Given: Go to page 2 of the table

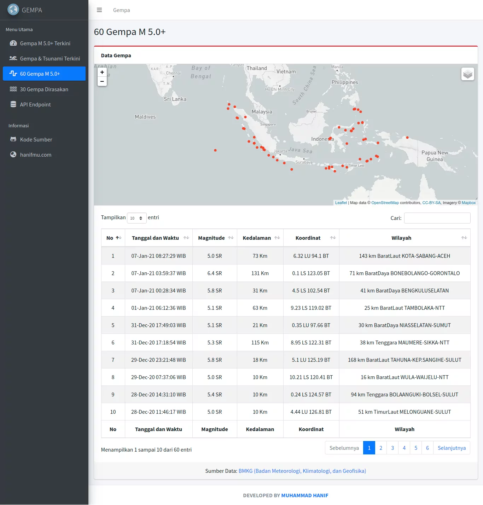Looking at the screenshot, I should (x=381, y=448).
